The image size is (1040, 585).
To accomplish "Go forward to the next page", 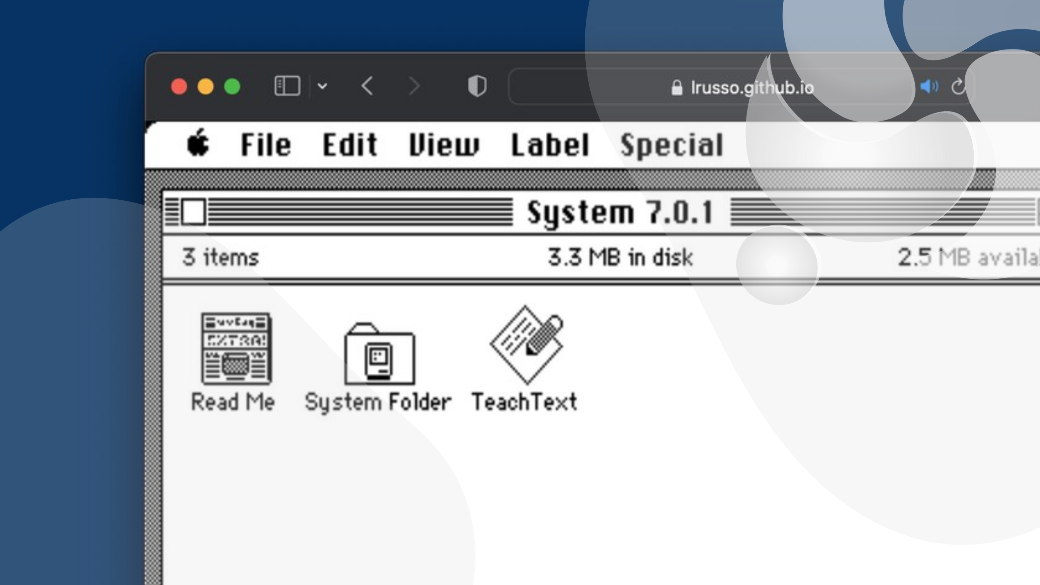I will click(x=414, y=86).
